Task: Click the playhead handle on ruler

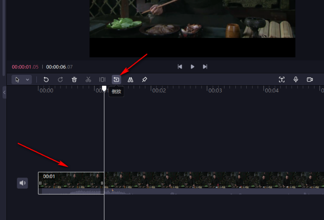Action: pyautogui.click(x=104, y=88)
